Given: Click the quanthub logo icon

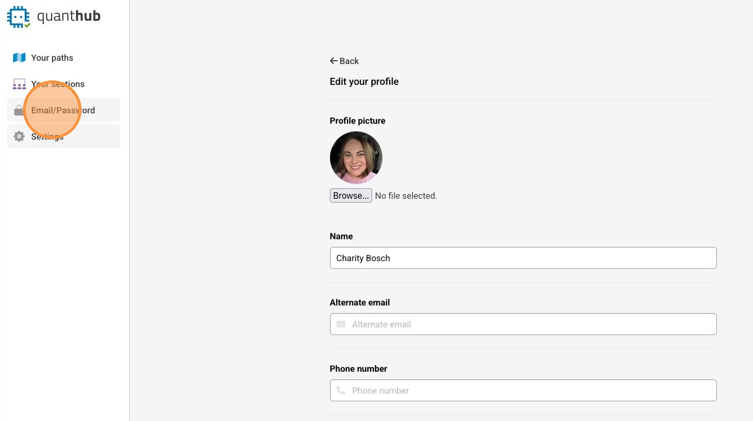Looking at the screenshot, I should (x=18, y=16).
